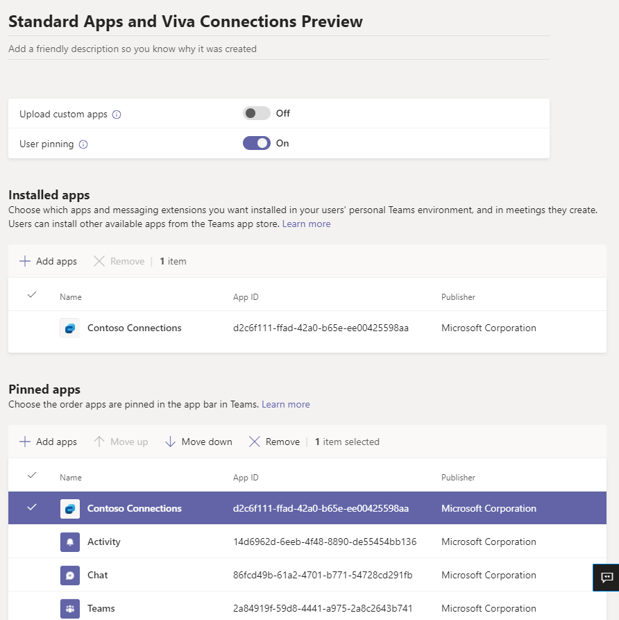Select all rows in Installed apps header
This screenshot has width=619, height=620.
tap(31, 295)
